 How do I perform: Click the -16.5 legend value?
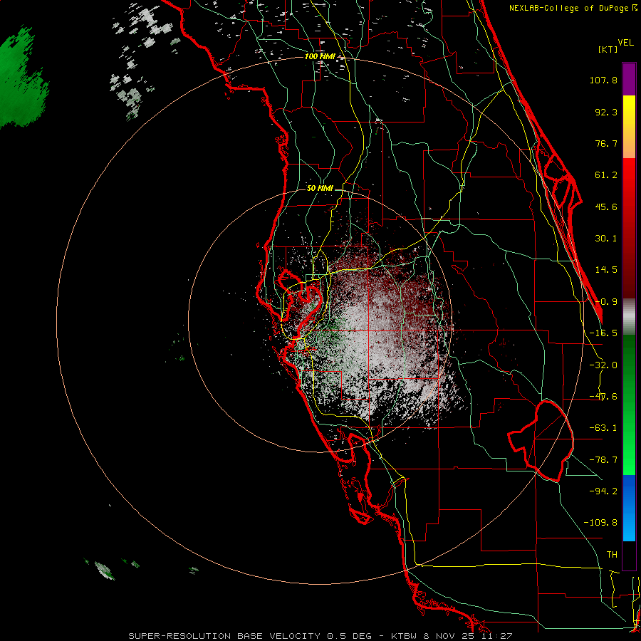[x=603, y=333]
